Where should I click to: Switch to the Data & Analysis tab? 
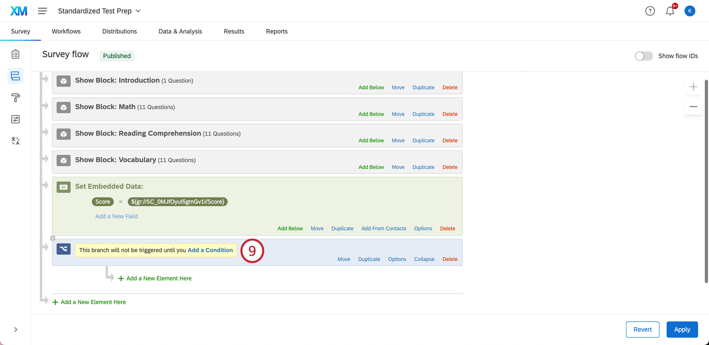180,31
